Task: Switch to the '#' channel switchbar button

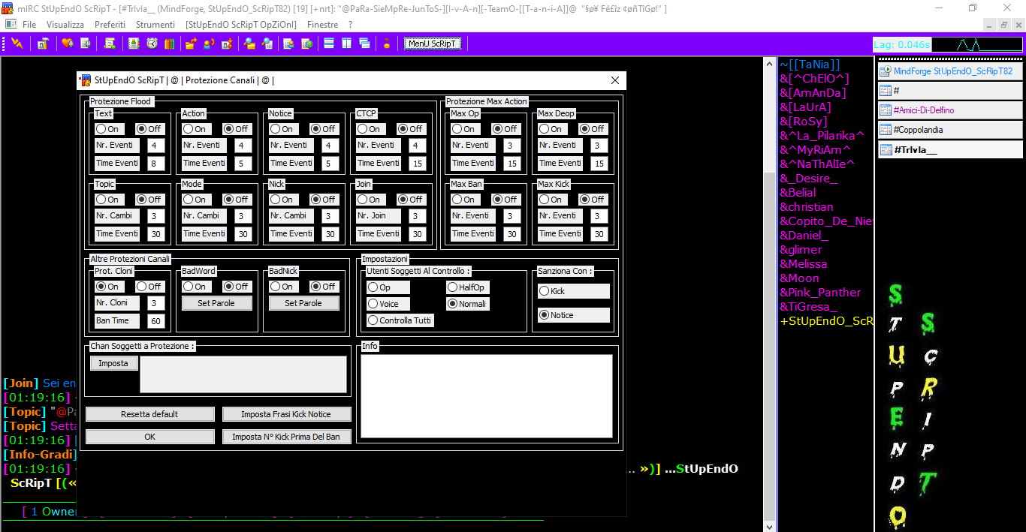Action: [950, 91]
